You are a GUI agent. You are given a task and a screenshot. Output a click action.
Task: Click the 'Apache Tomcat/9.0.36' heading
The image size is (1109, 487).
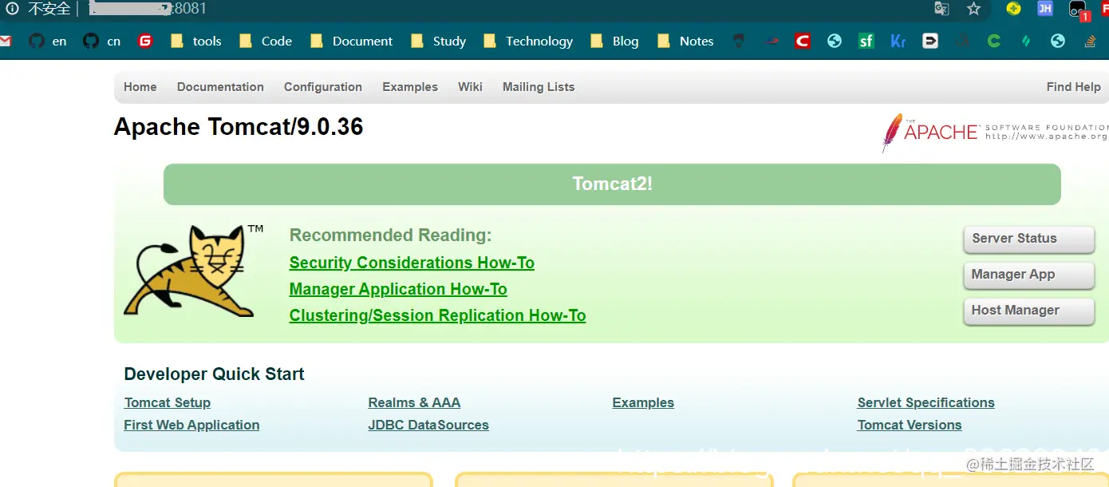(x=239, y=127)
